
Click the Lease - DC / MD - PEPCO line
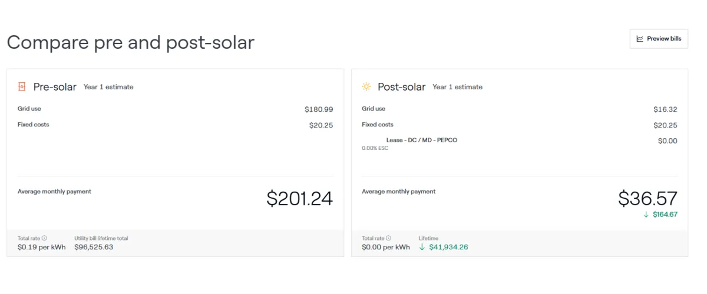pyautogui.click(x=422, y=141)
